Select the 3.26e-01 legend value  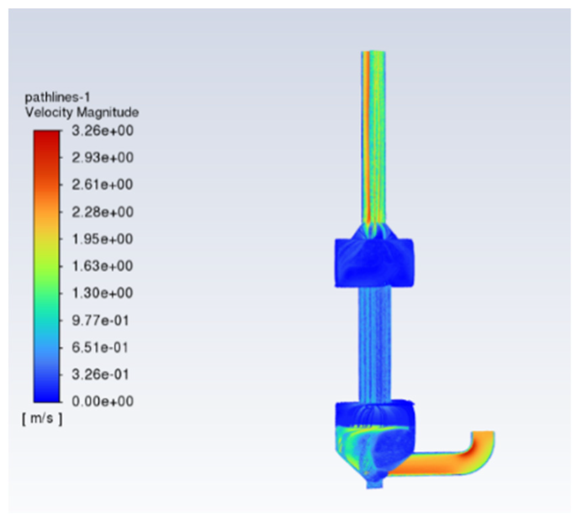coord(100,375)
